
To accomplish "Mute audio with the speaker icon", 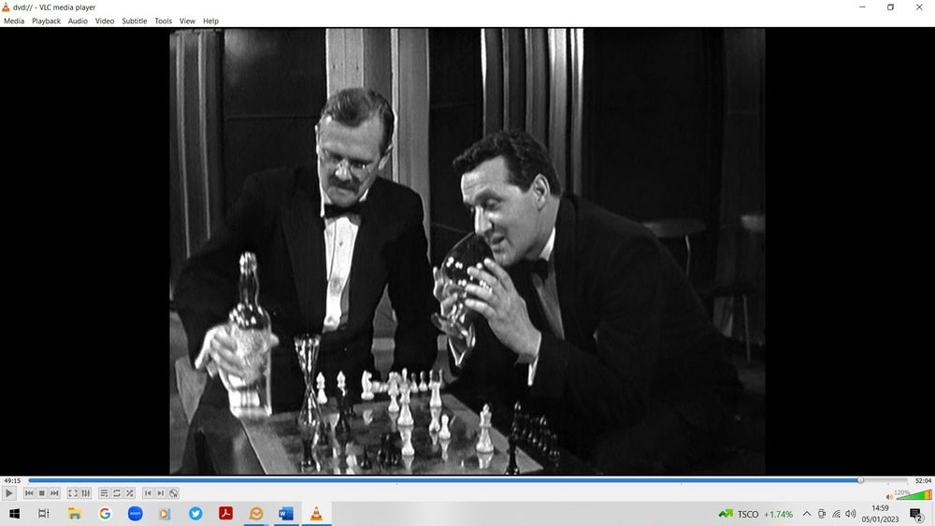I will [890, 496].
